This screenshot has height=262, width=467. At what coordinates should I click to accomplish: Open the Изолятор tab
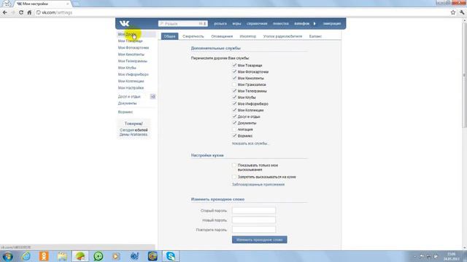coord(248,36)
